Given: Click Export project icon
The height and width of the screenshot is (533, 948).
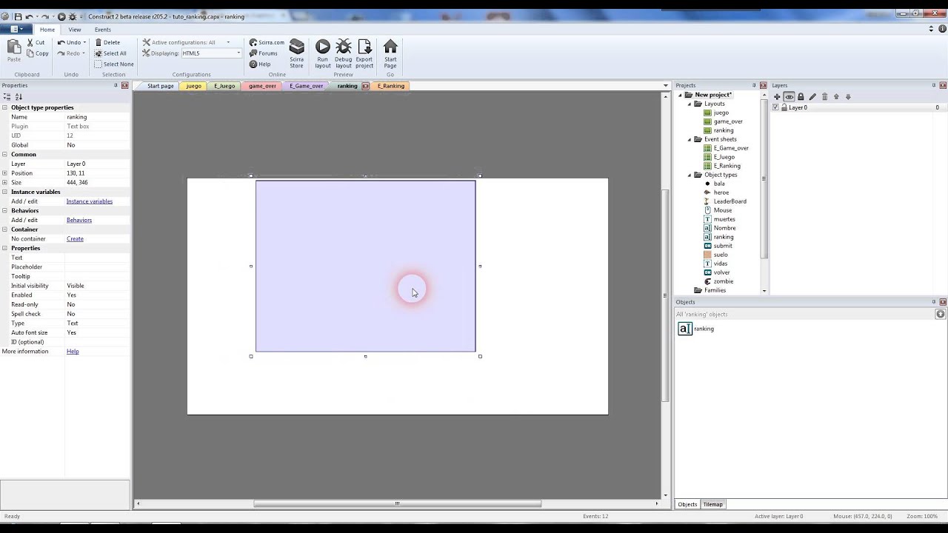Looking at the screenshot, I should coord(364,47).
